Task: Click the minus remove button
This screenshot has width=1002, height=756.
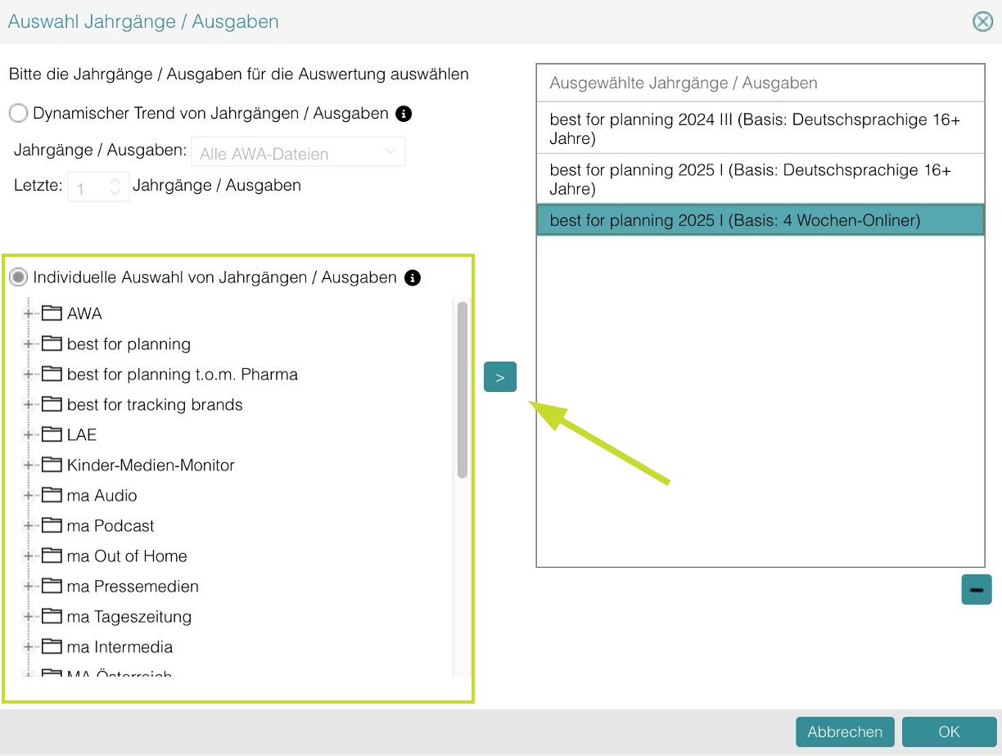Action: coord(976,589)
